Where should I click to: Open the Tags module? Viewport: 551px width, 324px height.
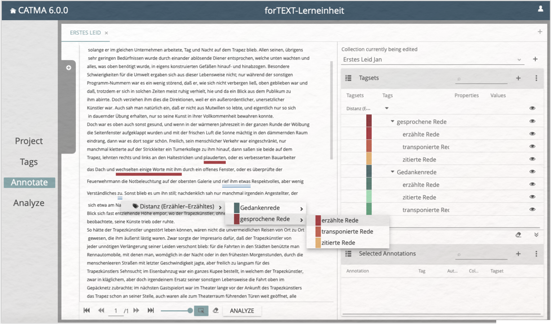coord(29,162)
